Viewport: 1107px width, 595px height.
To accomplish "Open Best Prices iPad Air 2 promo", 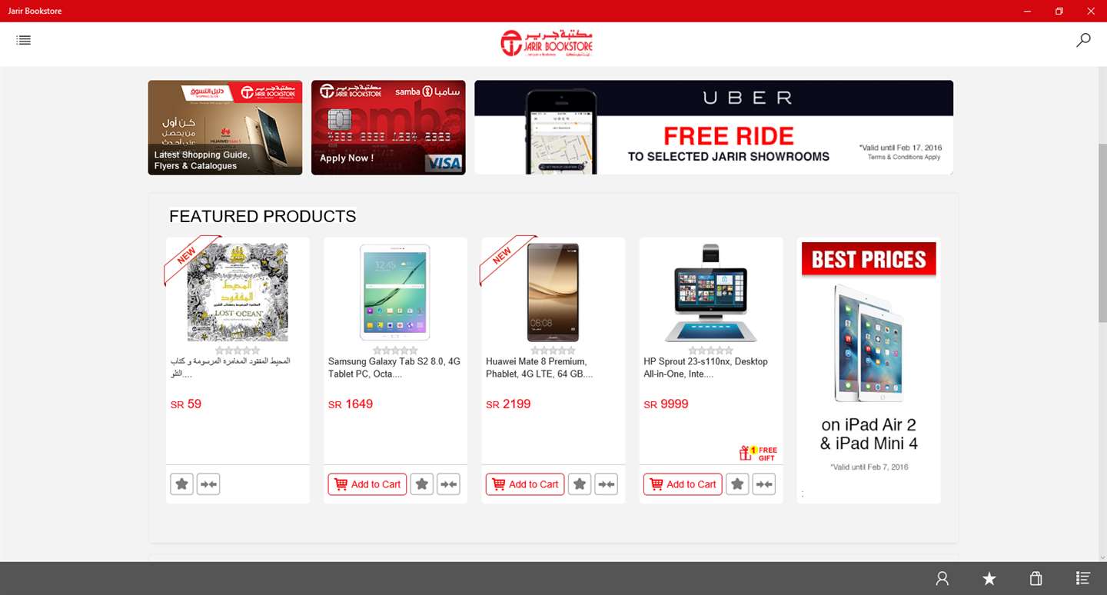I will coord(869,371).
